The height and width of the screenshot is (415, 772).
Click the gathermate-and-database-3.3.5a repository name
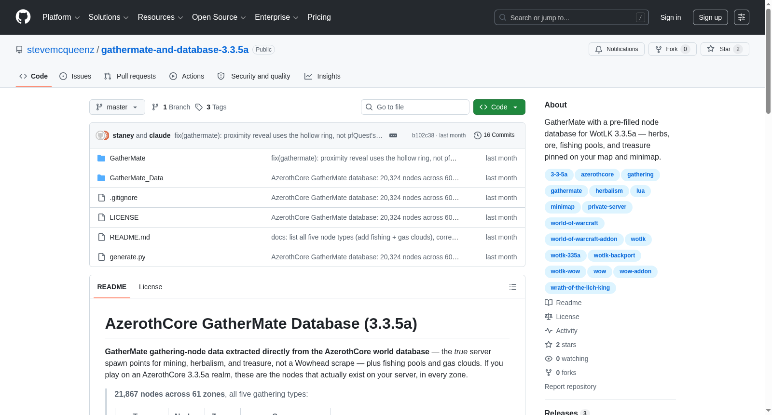[x=175, y=50]
